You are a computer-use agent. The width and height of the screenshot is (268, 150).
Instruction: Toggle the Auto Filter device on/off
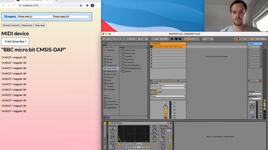[110, 123]
